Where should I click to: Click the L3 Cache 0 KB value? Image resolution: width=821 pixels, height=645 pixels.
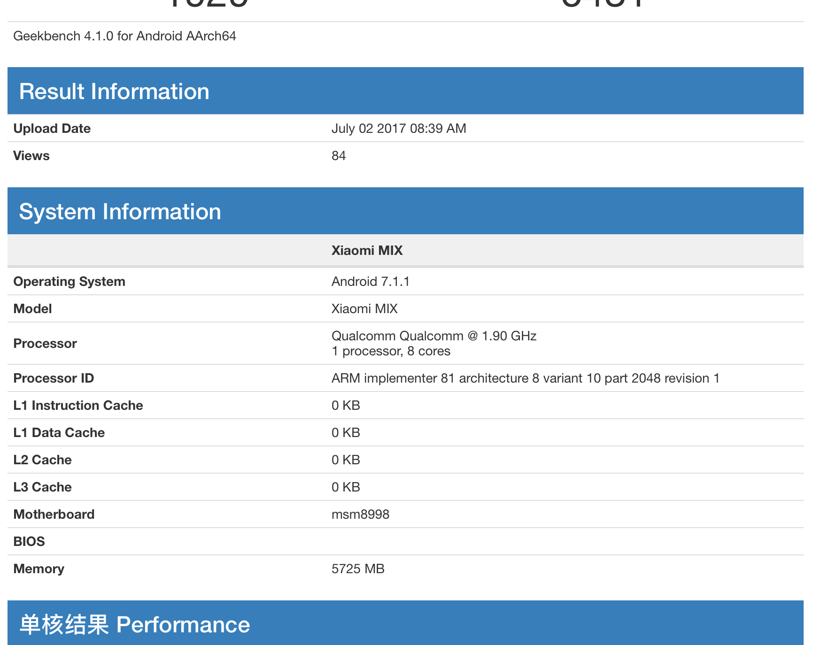click(x=346, y=487)
